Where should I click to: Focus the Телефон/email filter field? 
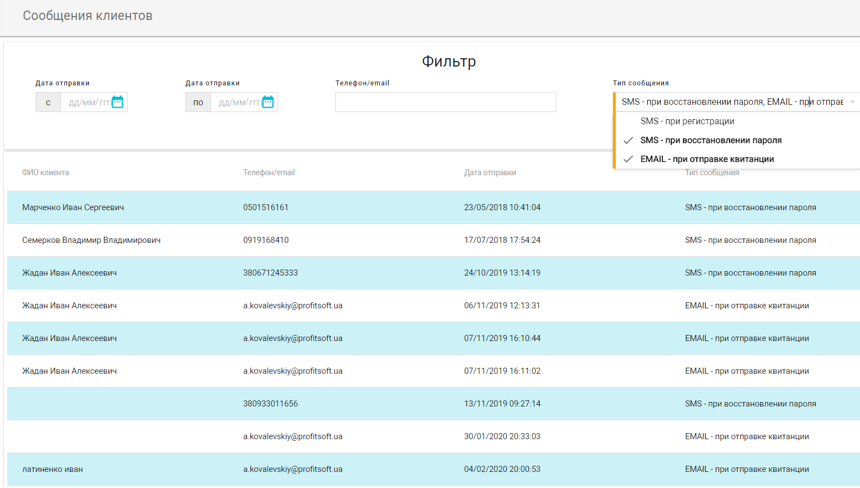click(445, 102)
